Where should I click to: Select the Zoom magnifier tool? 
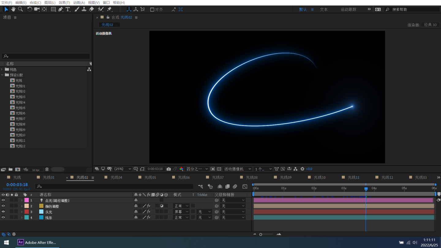pos(21,9)
